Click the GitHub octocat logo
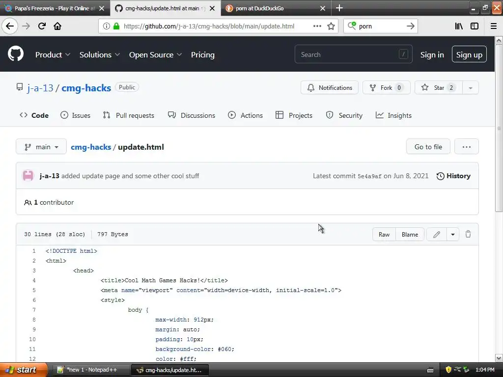503x377 pixels. coord(16,54)
